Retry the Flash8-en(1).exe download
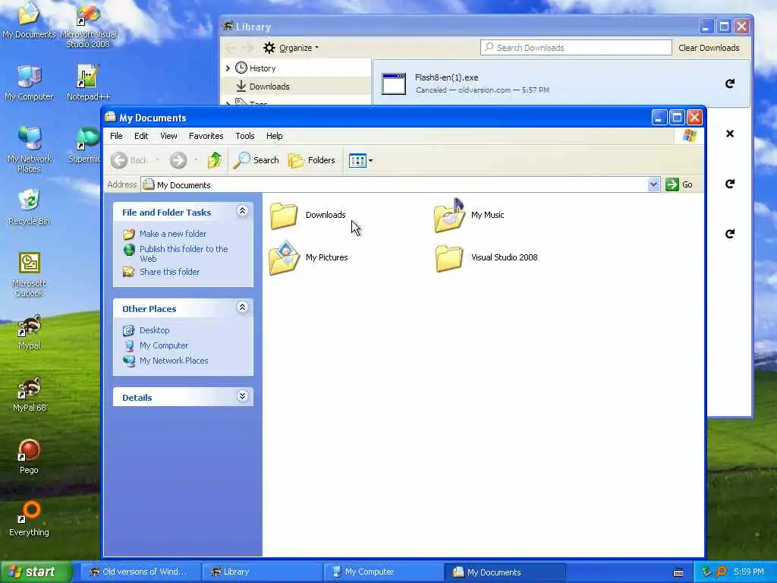Screen dimensions: 777x583 729,84
